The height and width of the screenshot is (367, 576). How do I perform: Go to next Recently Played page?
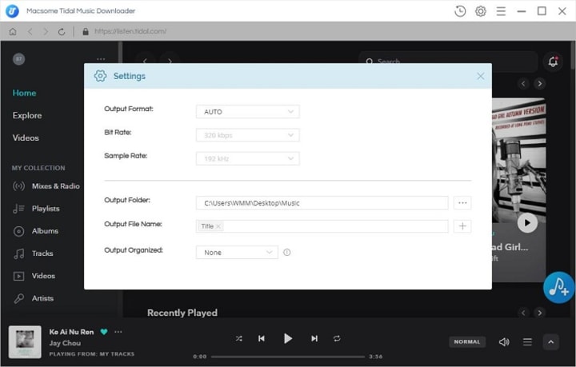pos(540,313)
